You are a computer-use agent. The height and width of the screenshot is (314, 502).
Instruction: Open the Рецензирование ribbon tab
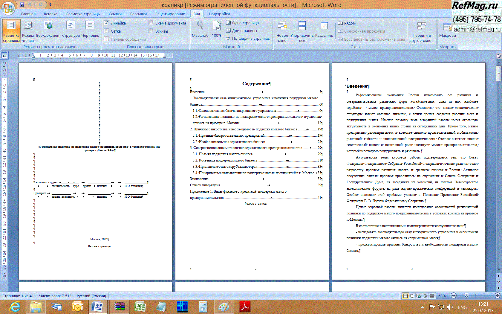170,14
